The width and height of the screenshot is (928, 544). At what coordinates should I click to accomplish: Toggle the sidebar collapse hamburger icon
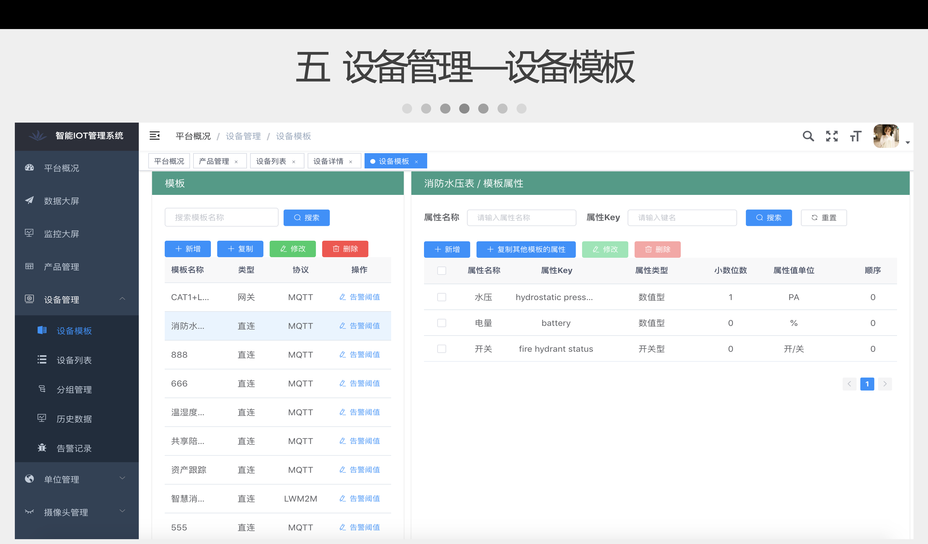point(154,136)
